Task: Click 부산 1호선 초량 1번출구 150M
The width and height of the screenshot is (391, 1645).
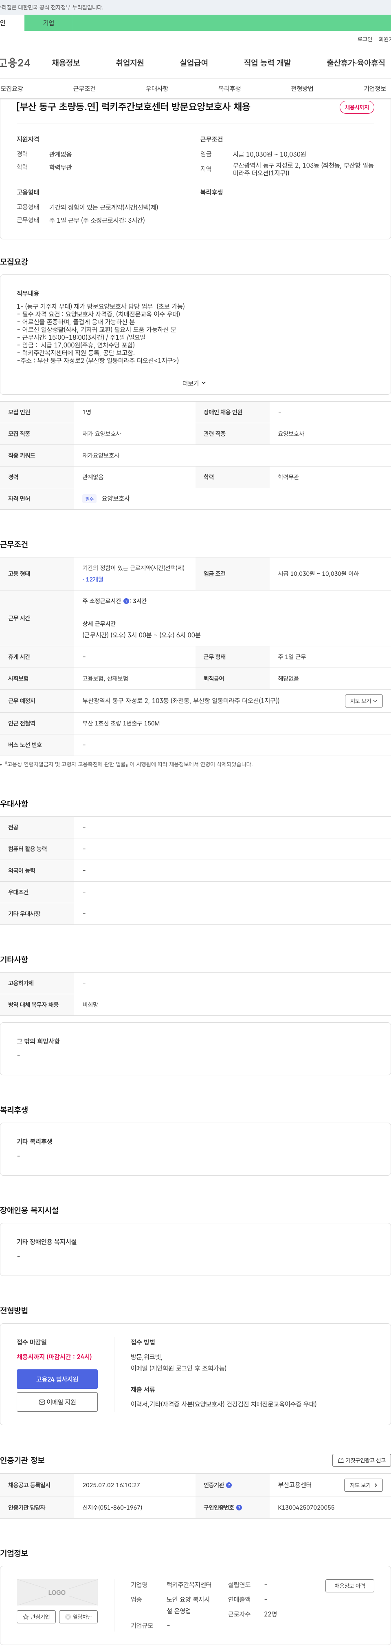Action: click(121, 723)
